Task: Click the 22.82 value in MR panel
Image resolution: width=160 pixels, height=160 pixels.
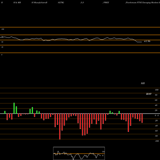Action: coord(149,94)
